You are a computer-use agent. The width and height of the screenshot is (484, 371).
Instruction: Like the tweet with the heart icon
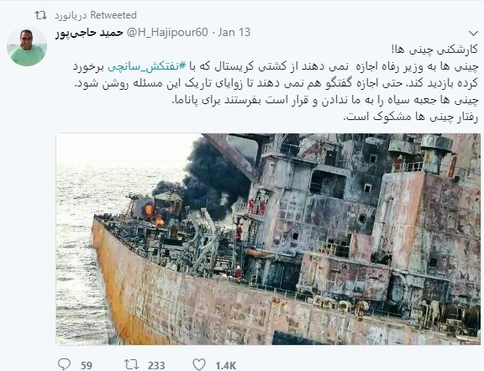click(x=199, y=364)
